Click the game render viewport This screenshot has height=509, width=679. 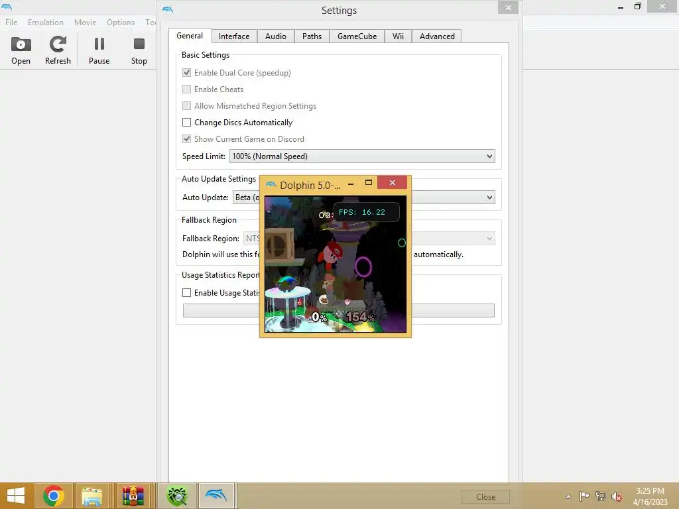coord(336,264)
